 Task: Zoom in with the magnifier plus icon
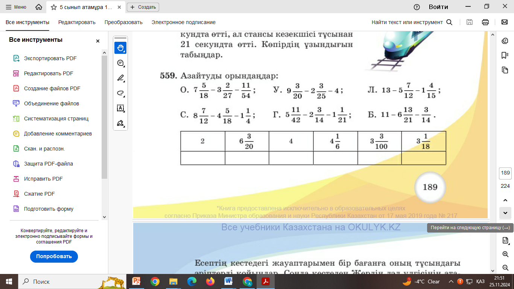(x=505, y=254)
